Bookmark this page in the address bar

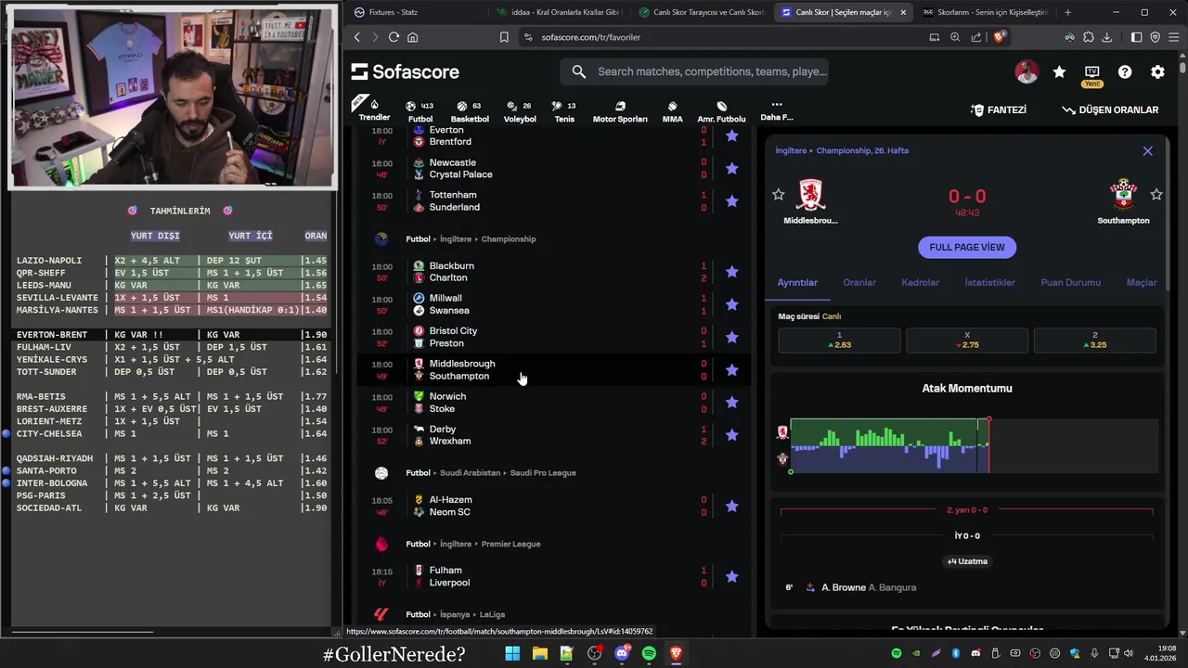point(504,37)
